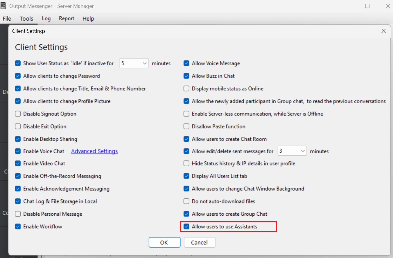Check the Disable Exit Option box
The image size is (393, 258).
[x=18, y=127]
